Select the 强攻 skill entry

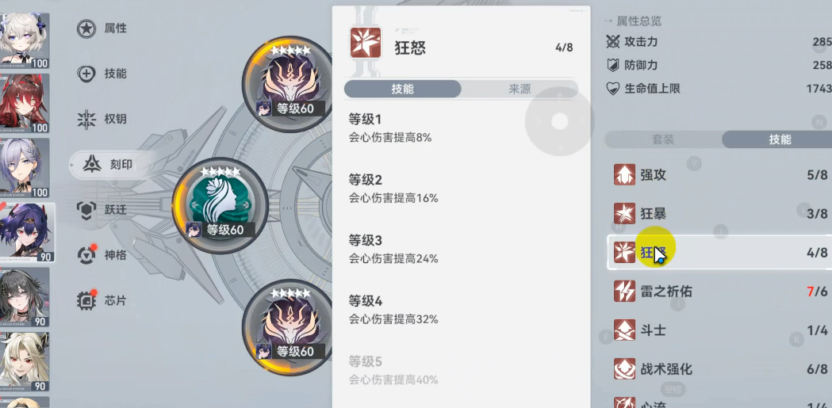tap(719, 175)
